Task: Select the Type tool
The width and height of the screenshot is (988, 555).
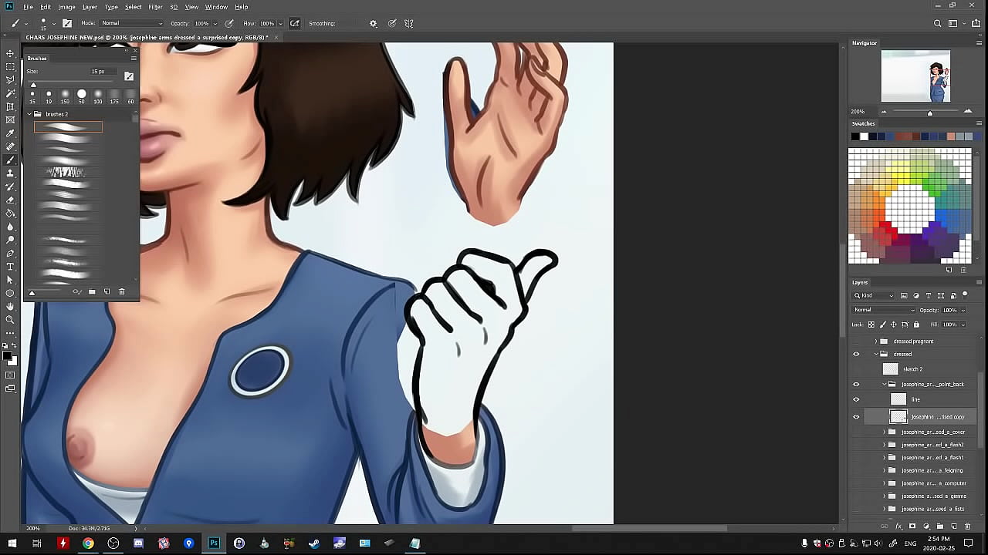Action: 10,267
